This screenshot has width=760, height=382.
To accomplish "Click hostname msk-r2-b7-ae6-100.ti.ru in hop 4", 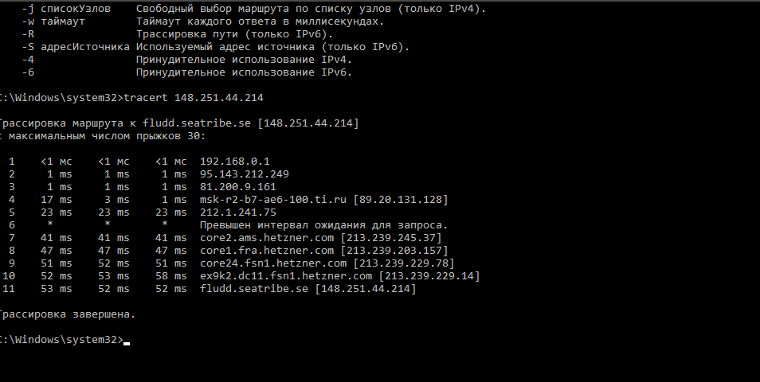I will (x=273, y=200).
